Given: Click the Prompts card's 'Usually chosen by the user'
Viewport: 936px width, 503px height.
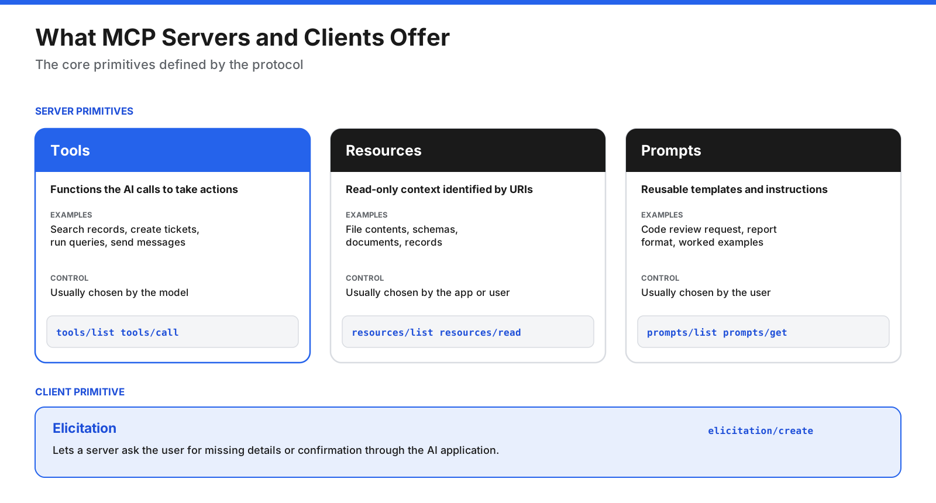Looking at the screenshot, I should coord(706,292).
